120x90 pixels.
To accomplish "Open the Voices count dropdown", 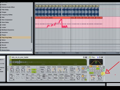I will (x=83, y=80).
